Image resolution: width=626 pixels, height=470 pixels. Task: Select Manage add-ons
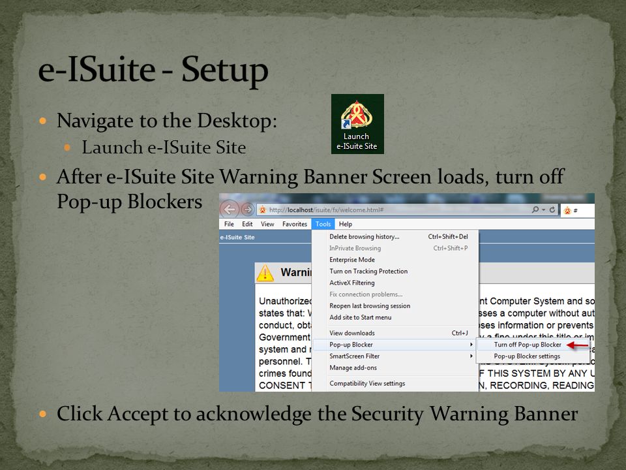395,368
